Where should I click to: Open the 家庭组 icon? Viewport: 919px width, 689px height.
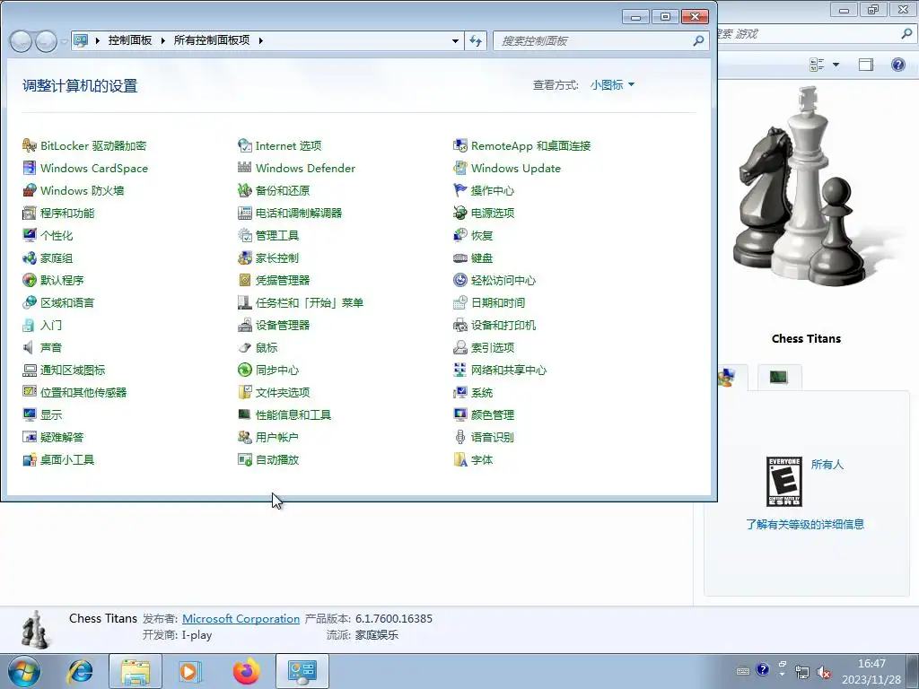tap(30, 257)
